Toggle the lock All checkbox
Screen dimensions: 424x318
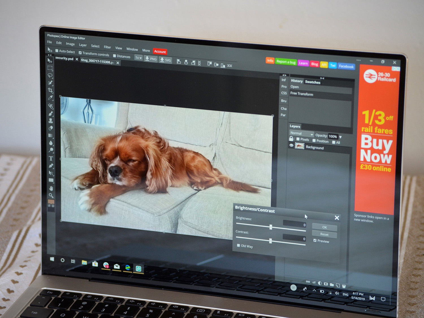334,142
